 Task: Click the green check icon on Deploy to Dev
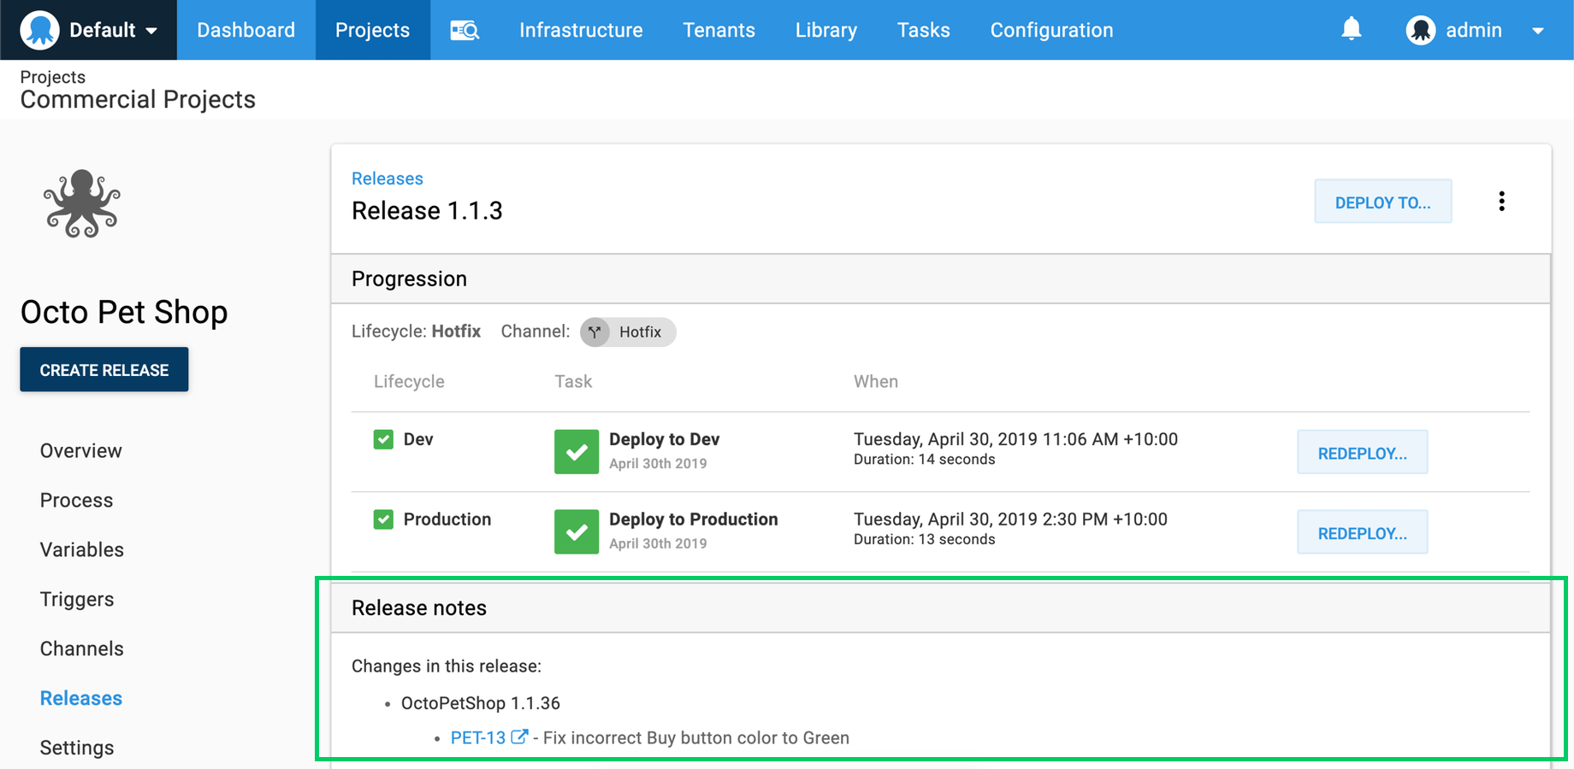[x=576, y=451]
